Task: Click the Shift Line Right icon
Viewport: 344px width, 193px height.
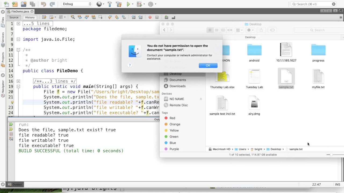Action: (x=141, y=17)
